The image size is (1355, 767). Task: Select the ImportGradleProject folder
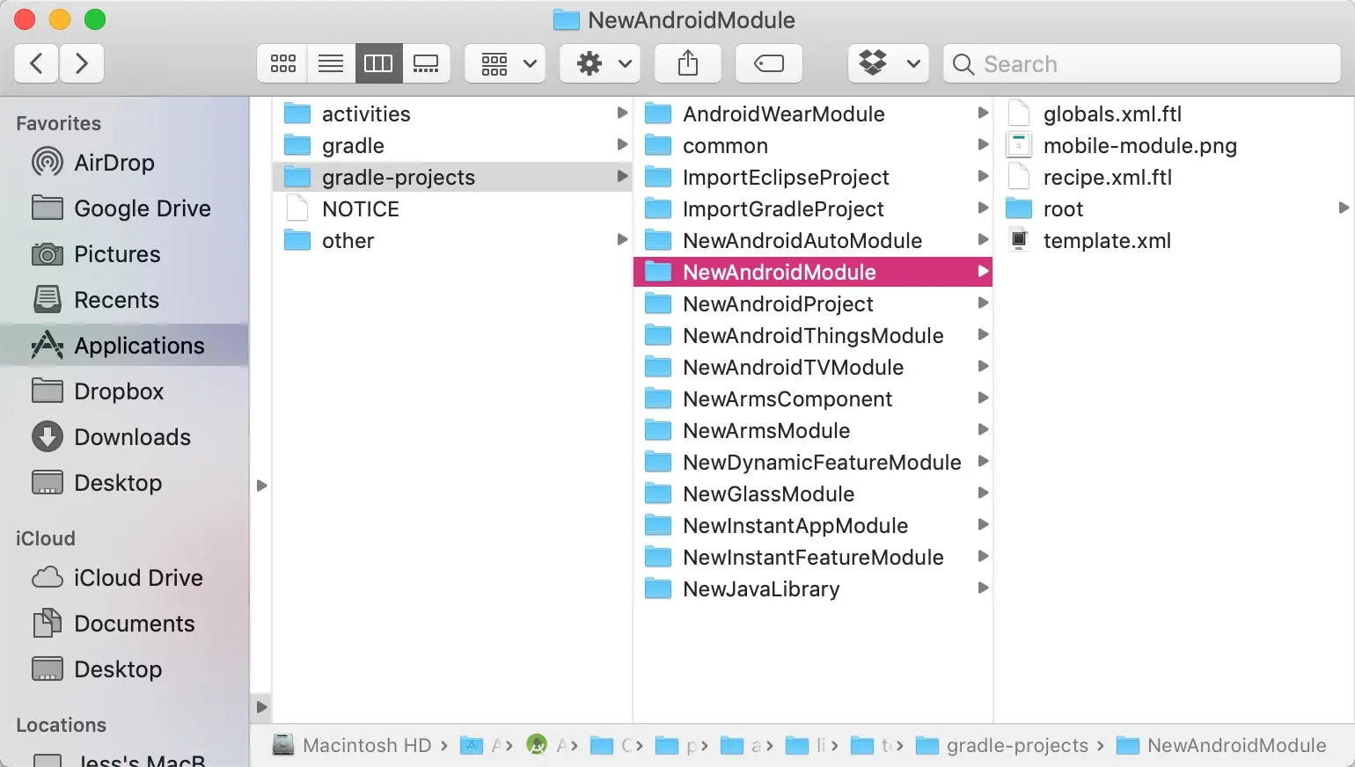coord(812,208)
